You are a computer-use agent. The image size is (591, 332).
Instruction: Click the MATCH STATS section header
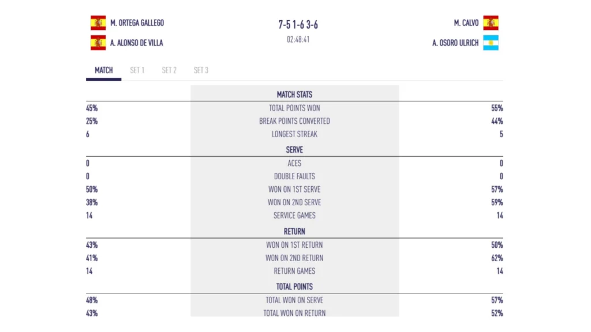(x=294, y=95)
